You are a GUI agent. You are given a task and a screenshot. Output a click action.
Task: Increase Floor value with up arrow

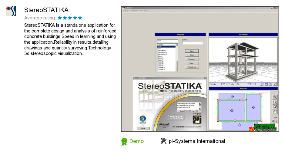[x=273, y=120]
